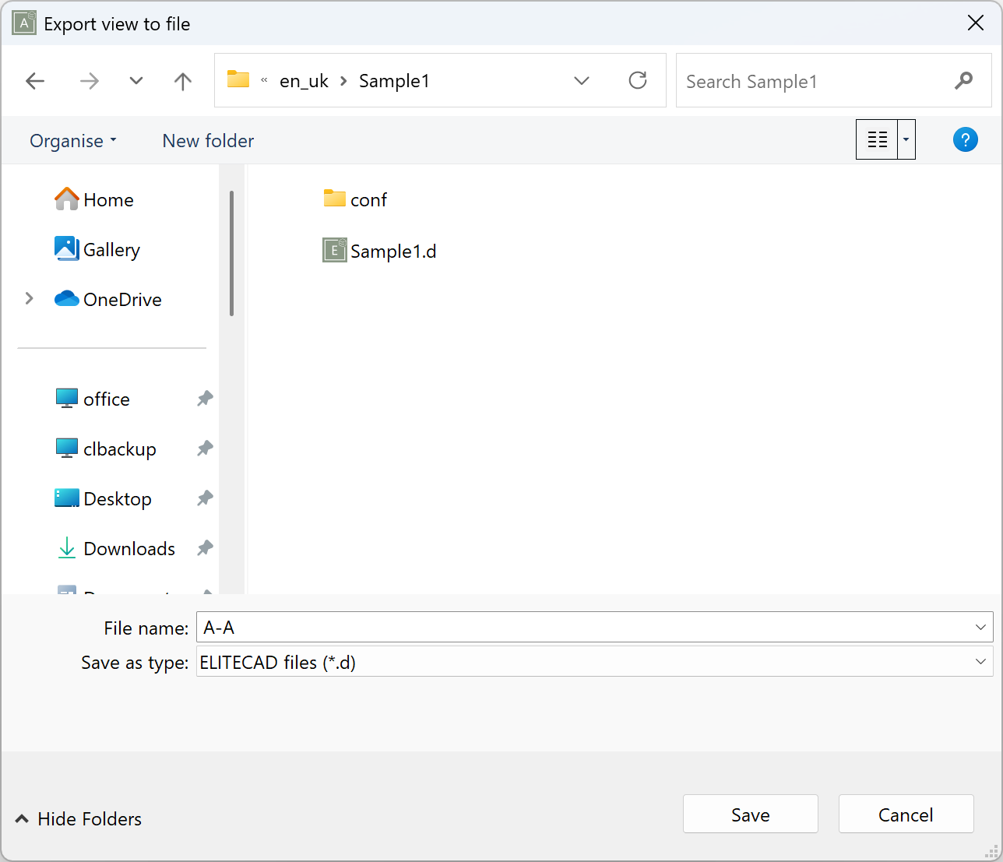Open the address bar locations dropdown
The height and width of the screenshot is (862, 1003).
581,80
